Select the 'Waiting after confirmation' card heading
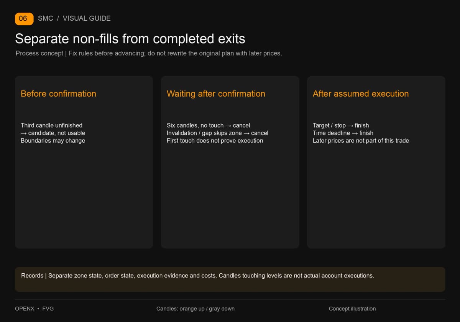This screenshot has height=322, width=460. coord(216,94)
